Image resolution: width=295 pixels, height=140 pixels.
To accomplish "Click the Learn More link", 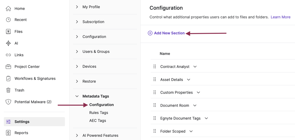I will [280, 17].
